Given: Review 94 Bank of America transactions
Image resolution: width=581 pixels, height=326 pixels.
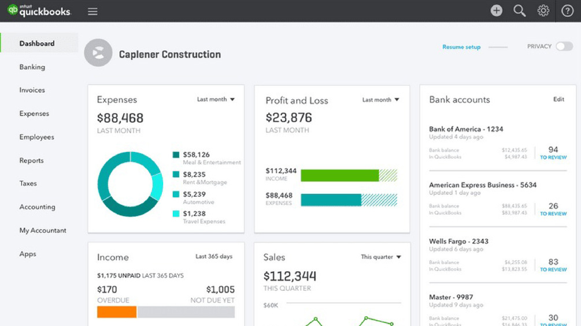Looking at the screenshot, I should pos(553,153).
